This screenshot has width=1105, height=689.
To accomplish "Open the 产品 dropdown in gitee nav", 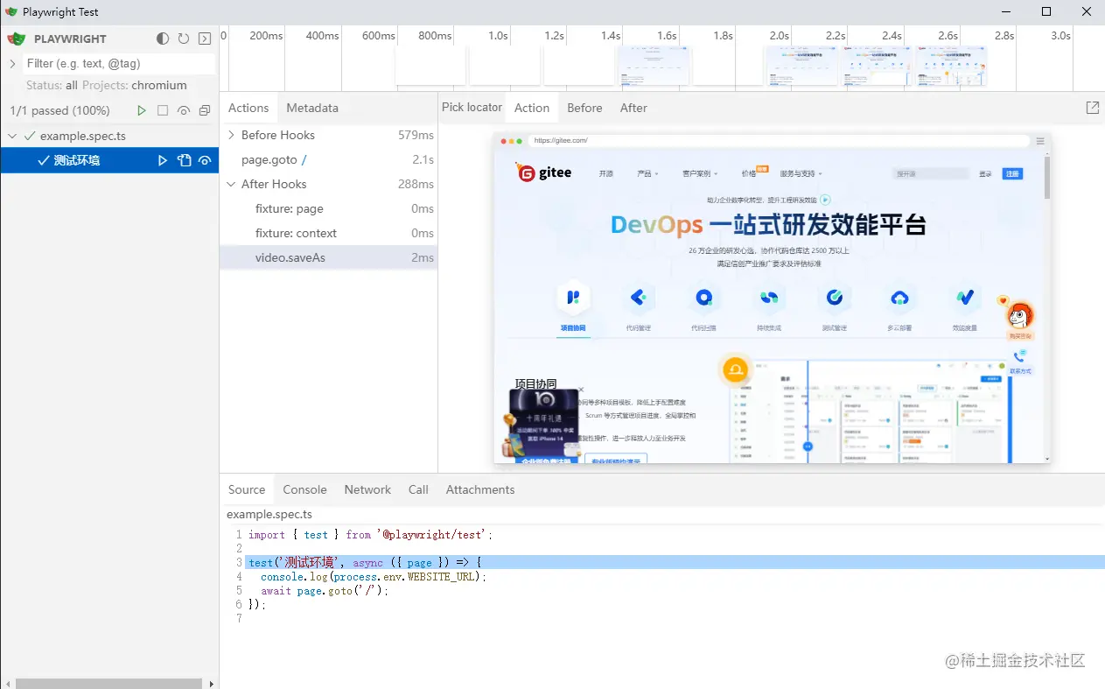I will pyautogui.click(x=647, y=173).
